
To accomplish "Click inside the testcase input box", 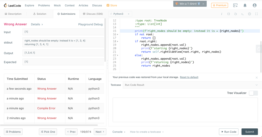I will coord(185,110).
